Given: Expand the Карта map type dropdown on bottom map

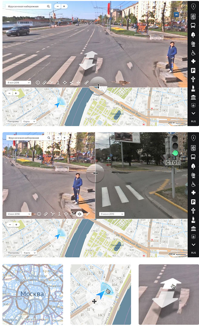Looking at the screenshot, I should coord(29,253).
